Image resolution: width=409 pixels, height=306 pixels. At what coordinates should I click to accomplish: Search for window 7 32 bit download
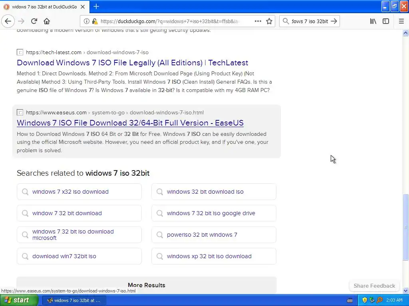pyautogui.click(x=79, y=214)
